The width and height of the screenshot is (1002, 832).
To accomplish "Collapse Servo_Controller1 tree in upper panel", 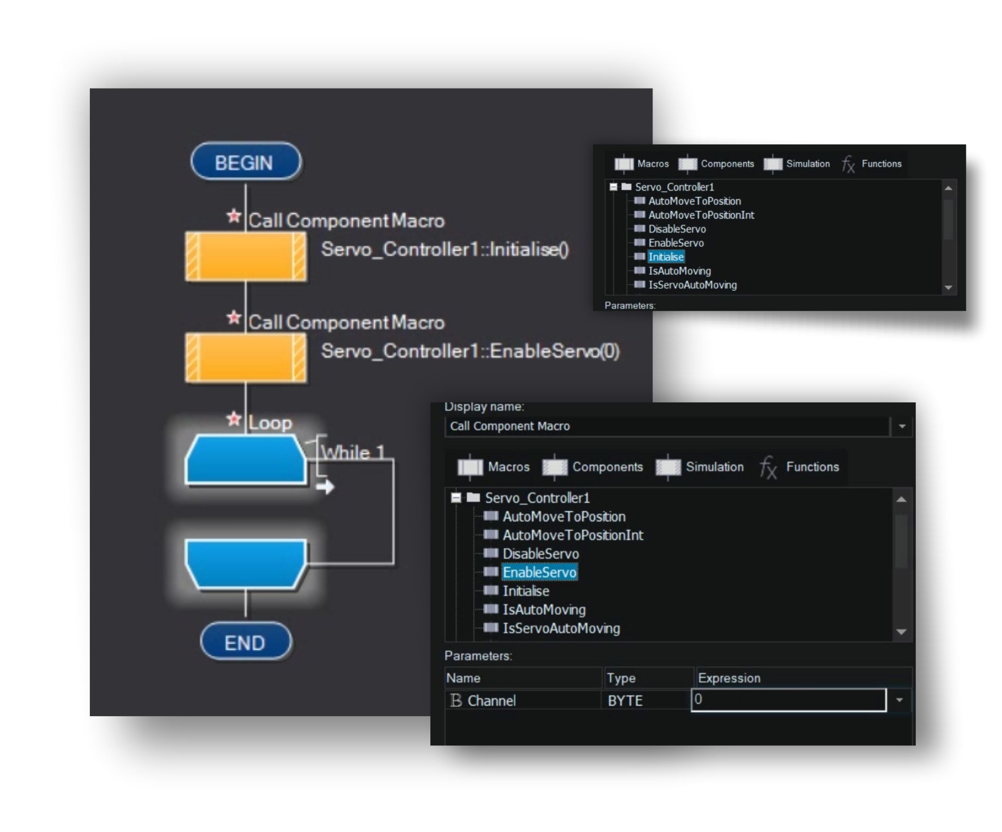I will (613, 187).
